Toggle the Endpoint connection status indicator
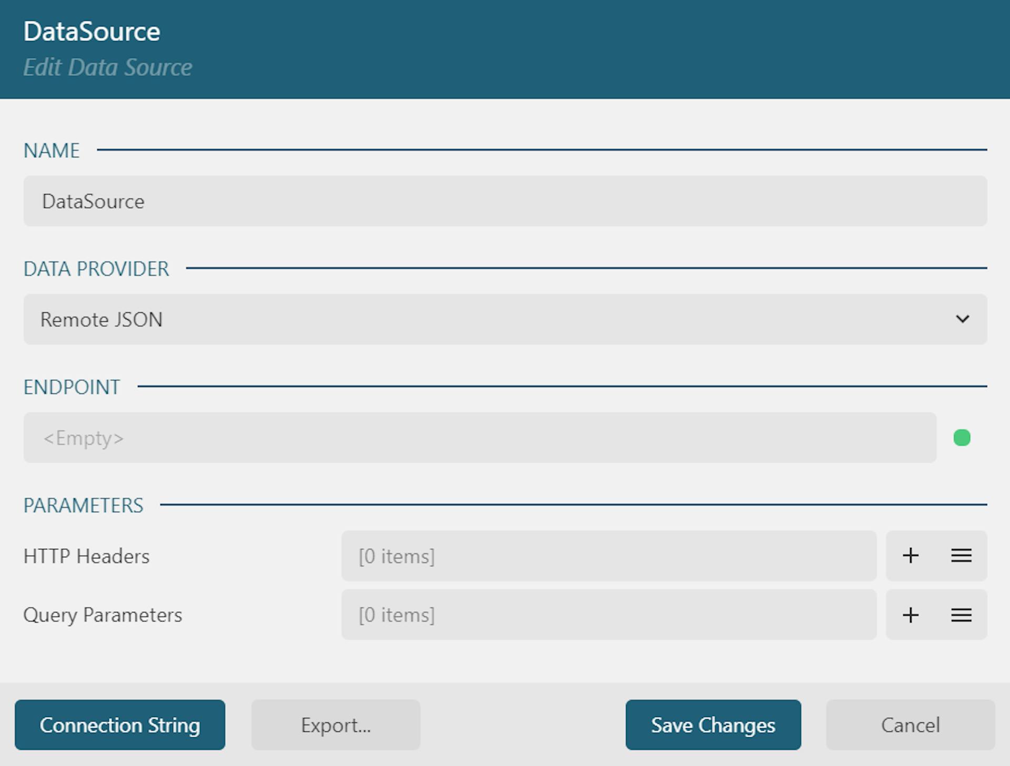Viewport: 1010px width, 766px height. click(963, 438)
